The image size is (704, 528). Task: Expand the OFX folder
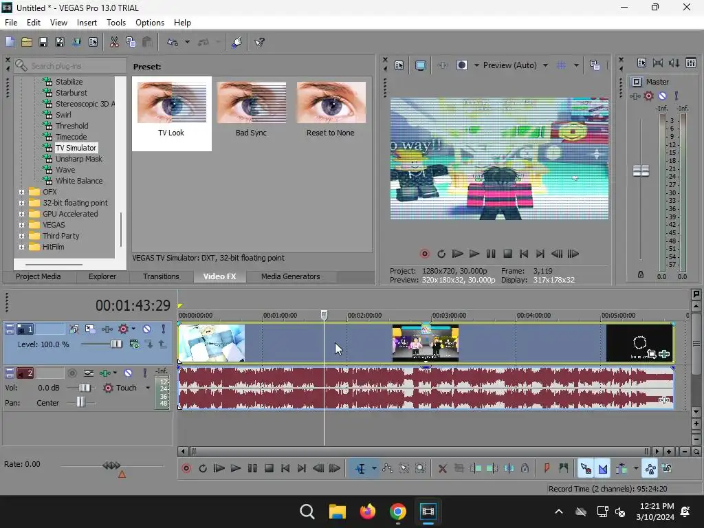(x=21, y=192)
